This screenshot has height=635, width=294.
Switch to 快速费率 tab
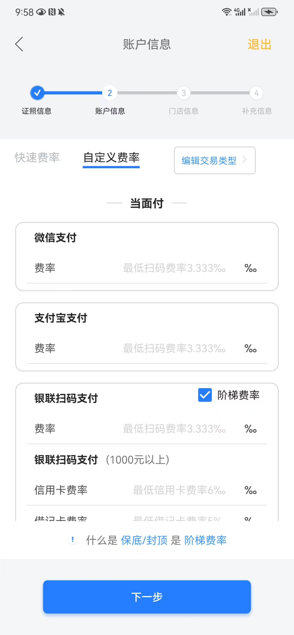[x=37, y=157]
